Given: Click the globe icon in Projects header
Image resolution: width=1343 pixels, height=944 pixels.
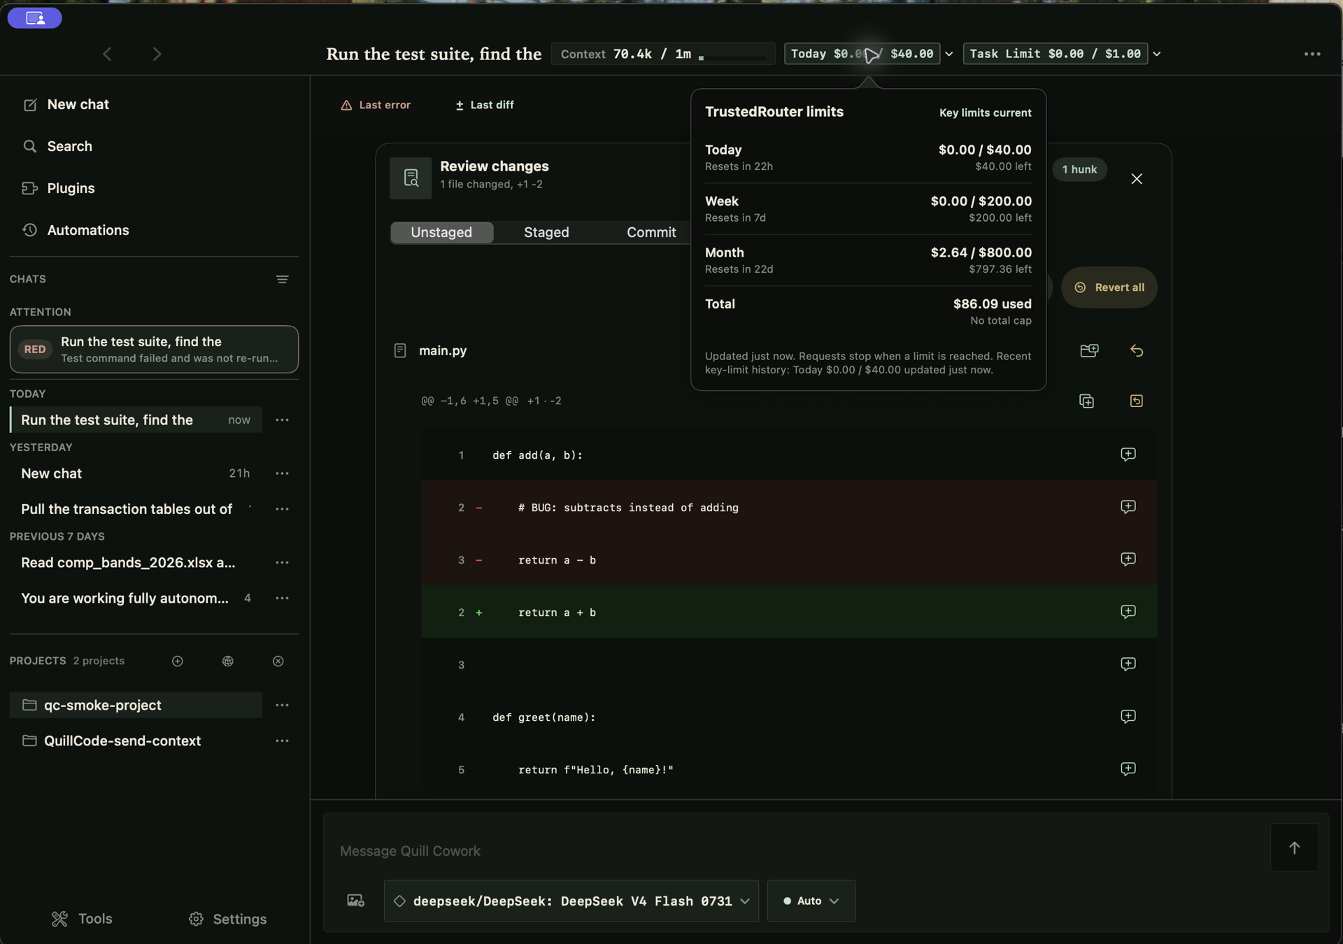Looking at the screenshot, I should [x=228, y=661].
